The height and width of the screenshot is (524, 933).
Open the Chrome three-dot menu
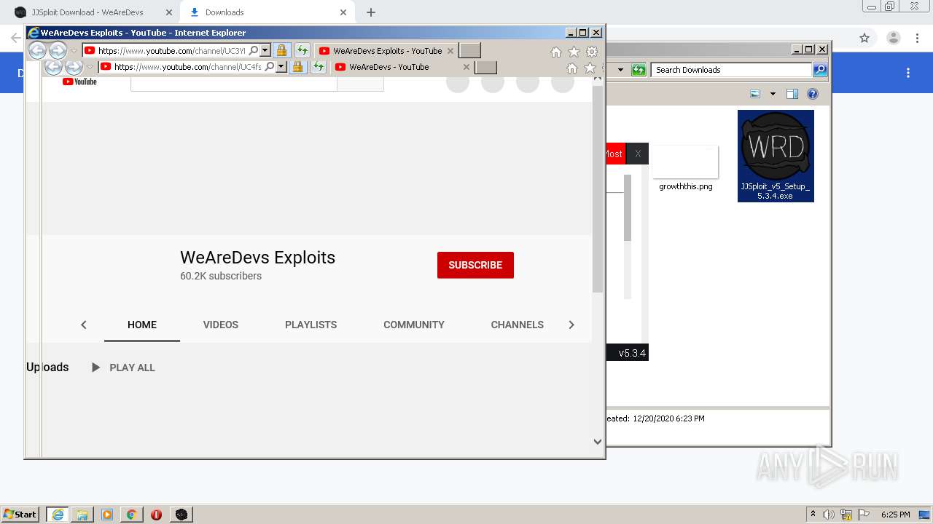click(918, 38)
